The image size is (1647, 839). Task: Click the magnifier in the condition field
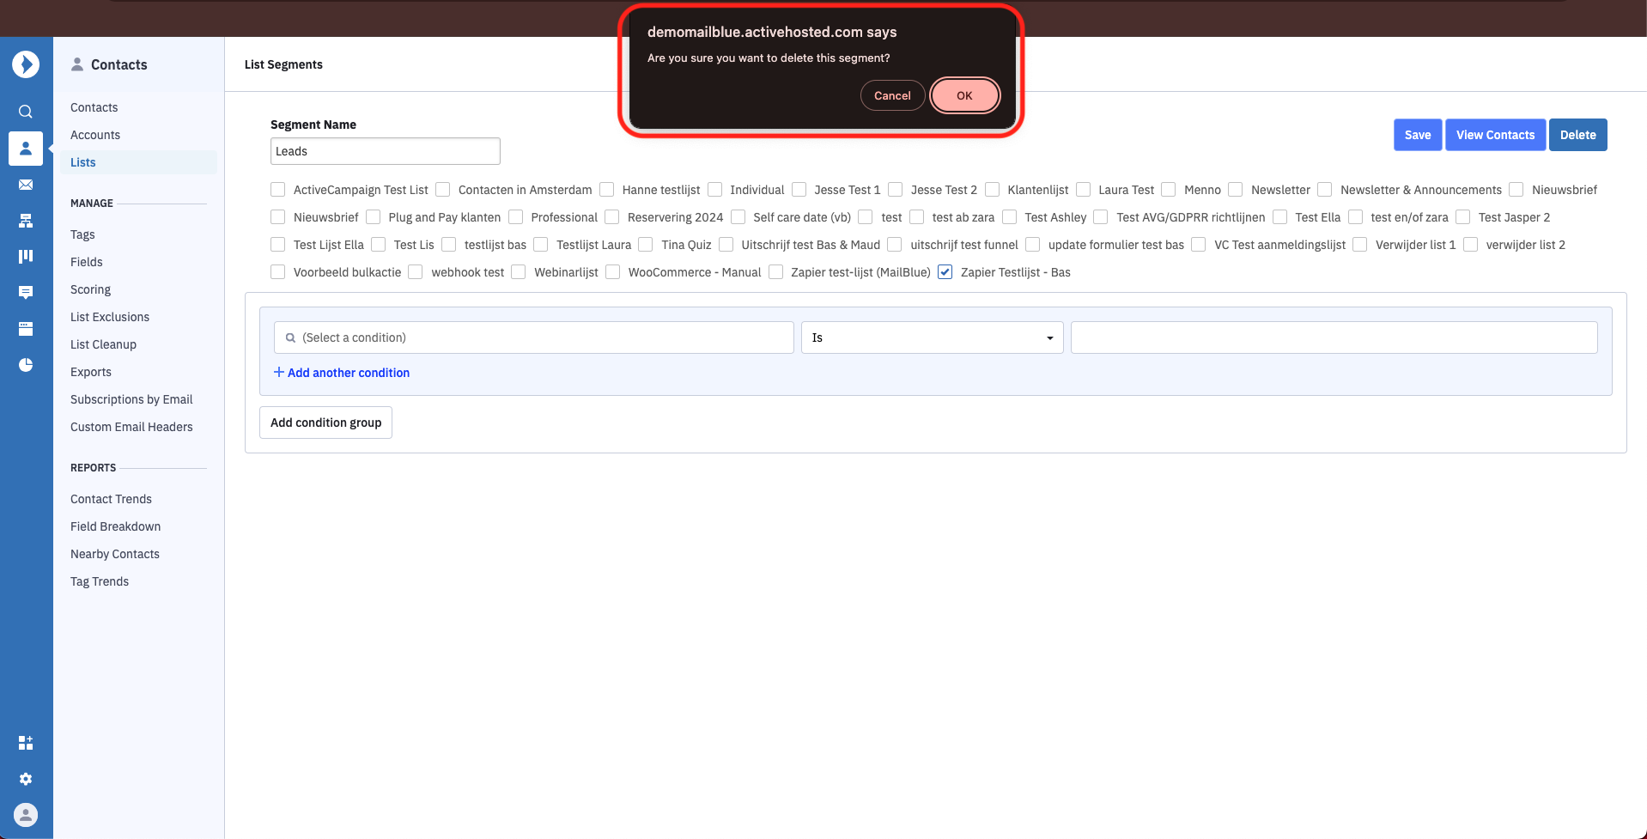pyautogui.click(x=290, y=337)
